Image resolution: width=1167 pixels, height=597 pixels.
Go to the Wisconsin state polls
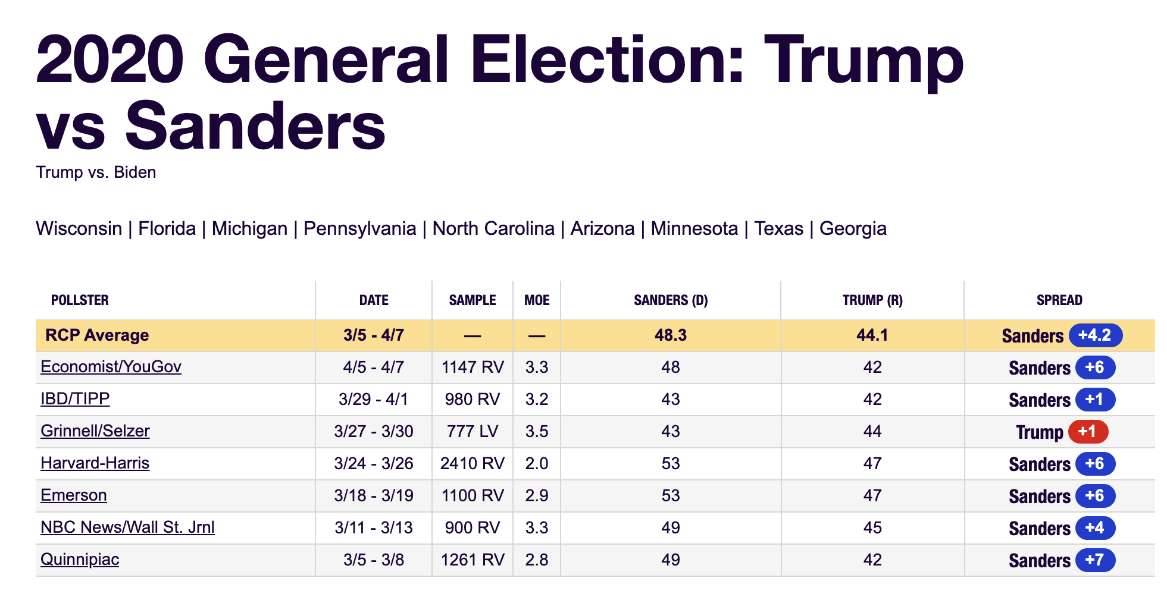(79, 228)
